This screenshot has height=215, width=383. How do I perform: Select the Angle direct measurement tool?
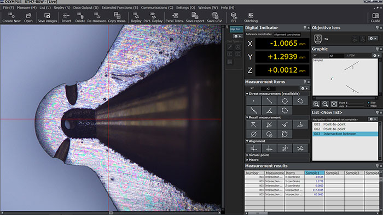[x=269, y=110]
